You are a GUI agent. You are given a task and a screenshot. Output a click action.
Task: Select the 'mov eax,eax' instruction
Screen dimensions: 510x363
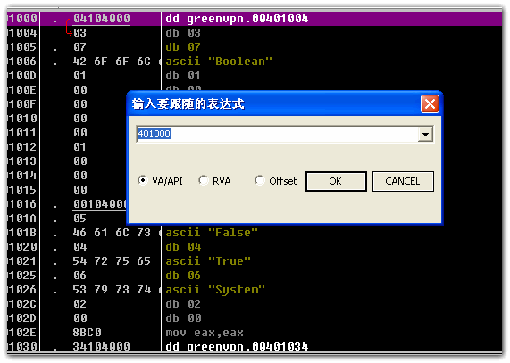pyautogui.click(x=205, y=333)
